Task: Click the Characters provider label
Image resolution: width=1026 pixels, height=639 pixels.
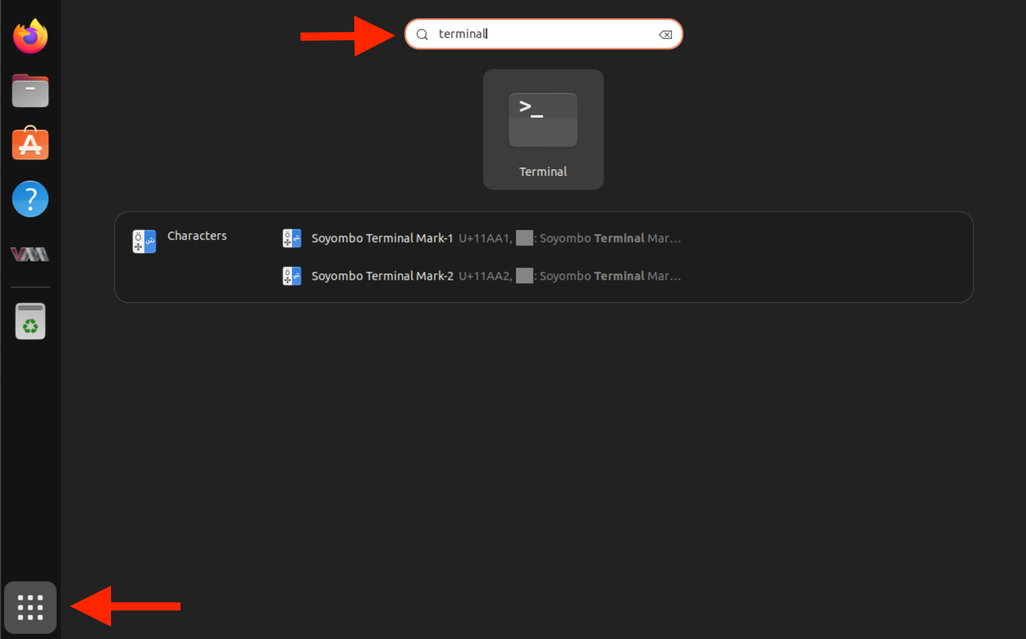Action: click(x=197, y=236)
